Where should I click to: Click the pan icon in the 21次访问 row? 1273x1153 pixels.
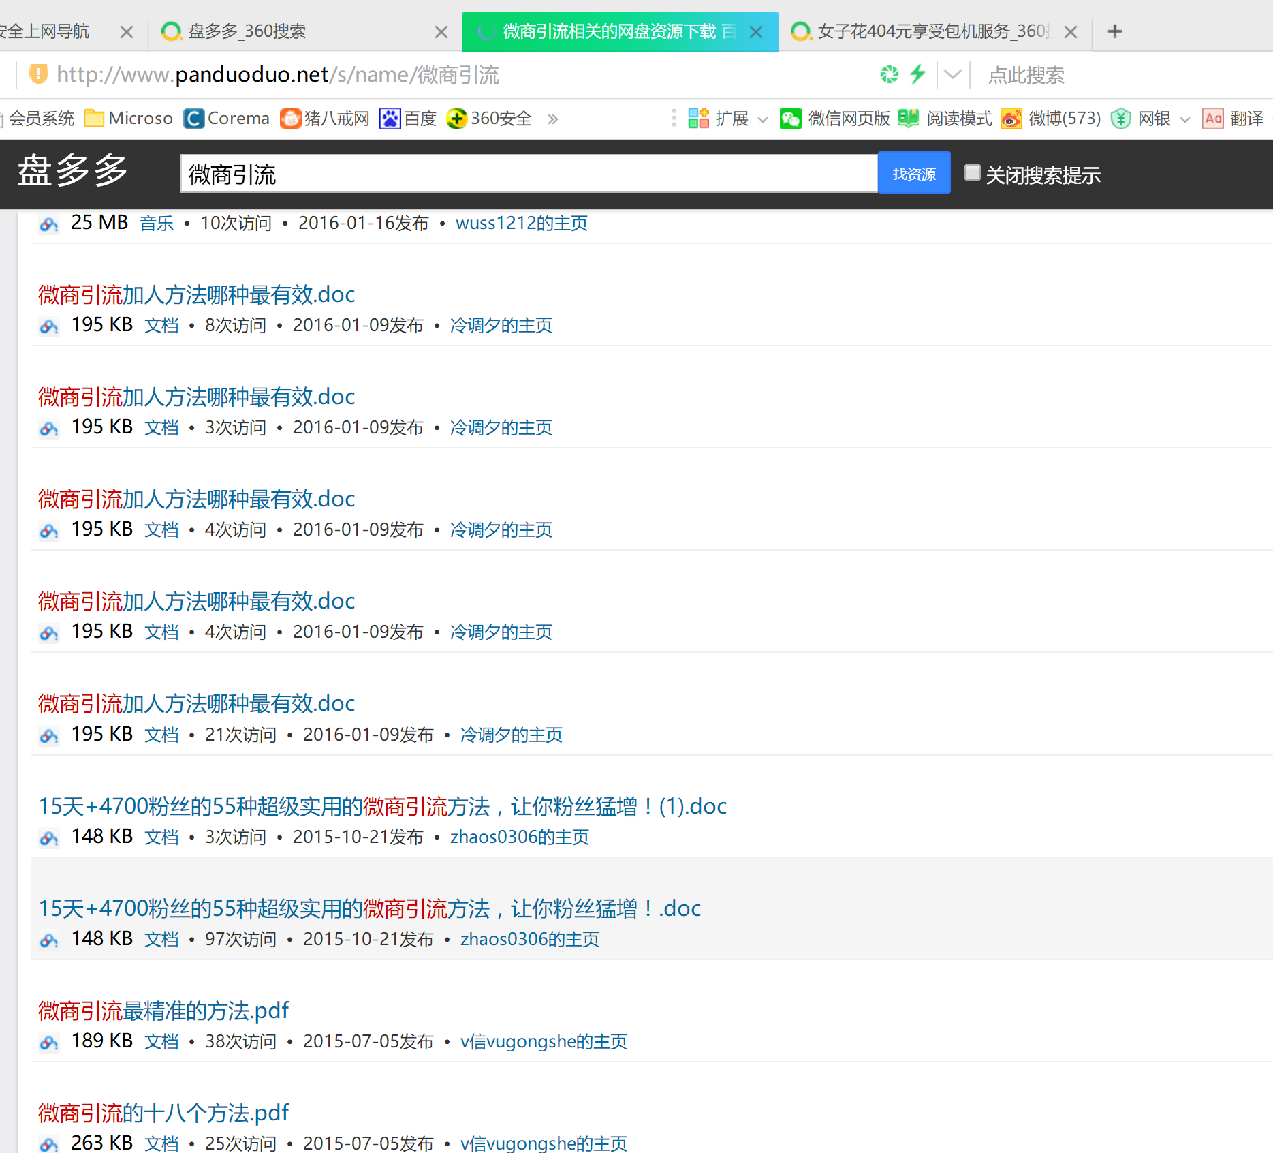click(x=48, y=735)
